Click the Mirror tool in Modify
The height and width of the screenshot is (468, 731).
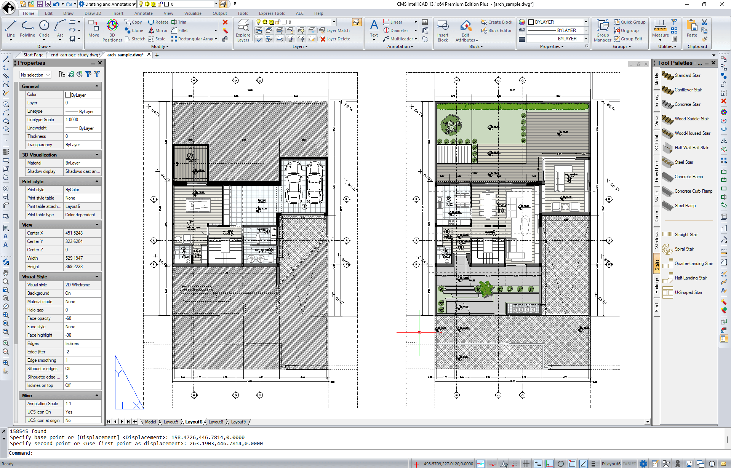158,30
